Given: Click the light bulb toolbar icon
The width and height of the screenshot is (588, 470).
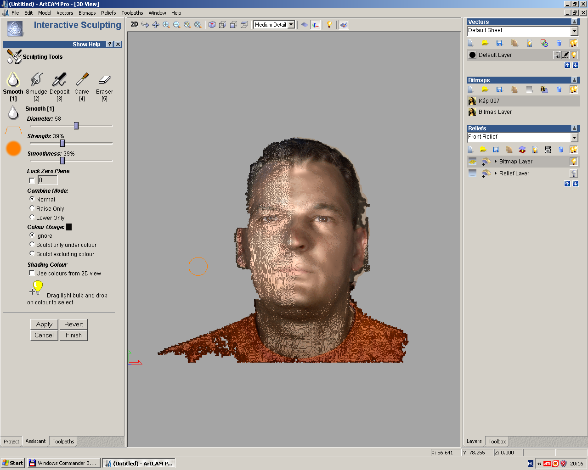Looking at the screenshot, I should [x=329, y=25].
